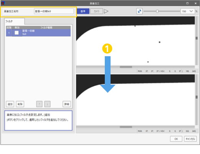
Task: Select the 膨張→収縮 9x9 filter row
Action: (38, 33)
